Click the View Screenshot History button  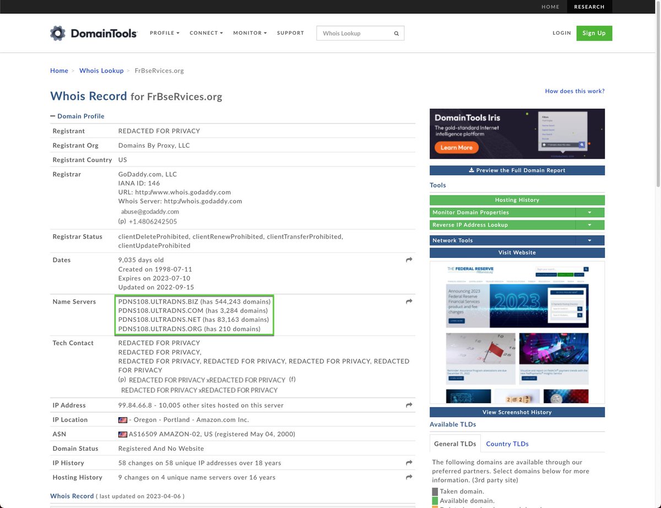pyautogui.click(x=517, y=412)
